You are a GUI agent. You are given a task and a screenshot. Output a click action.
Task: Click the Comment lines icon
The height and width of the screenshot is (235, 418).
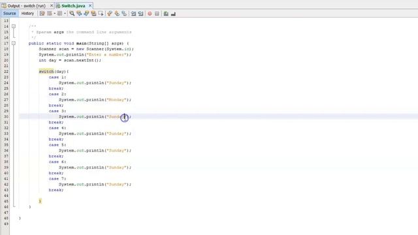(166, 13)
